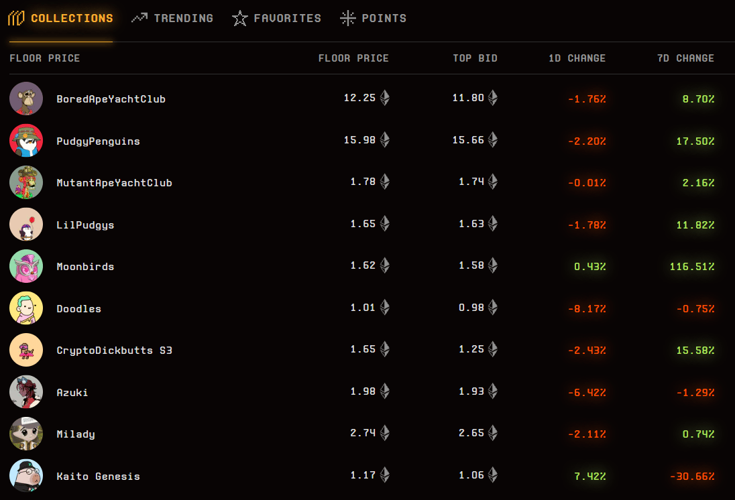This screenshot has height=500, width=735.
Task: Select the CryptoDickbutts S3 name
Action: coord(115,351)
